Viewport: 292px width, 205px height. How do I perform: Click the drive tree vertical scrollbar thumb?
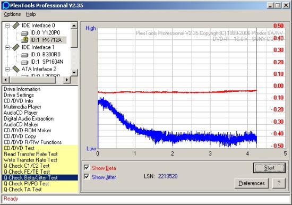[x=74, y=38]
